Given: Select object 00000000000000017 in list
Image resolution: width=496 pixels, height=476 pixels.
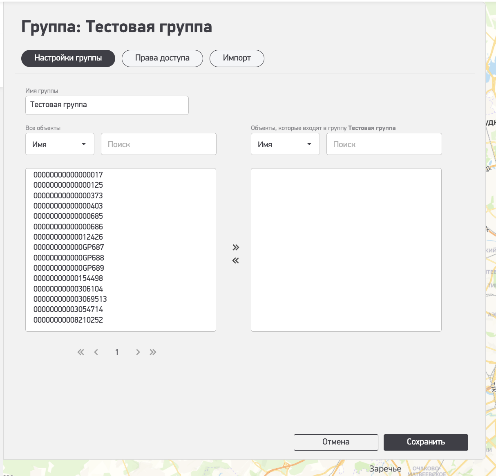Looking at the screenshot, I should pyautogui.click(x=68, y=175).
